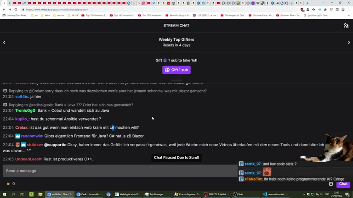Screen dimensions: 353x198
Task: Click 'Weekly Top Gifters' heading
Action: pyautogui.click(x=176, y=39)
